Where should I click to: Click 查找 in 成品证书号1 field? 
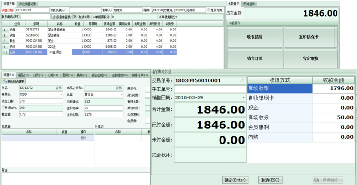tap(119, 88)
